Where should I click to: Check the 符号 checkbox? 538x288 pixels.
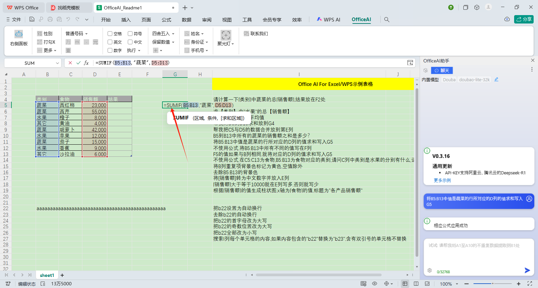click(x=130, y=34)
